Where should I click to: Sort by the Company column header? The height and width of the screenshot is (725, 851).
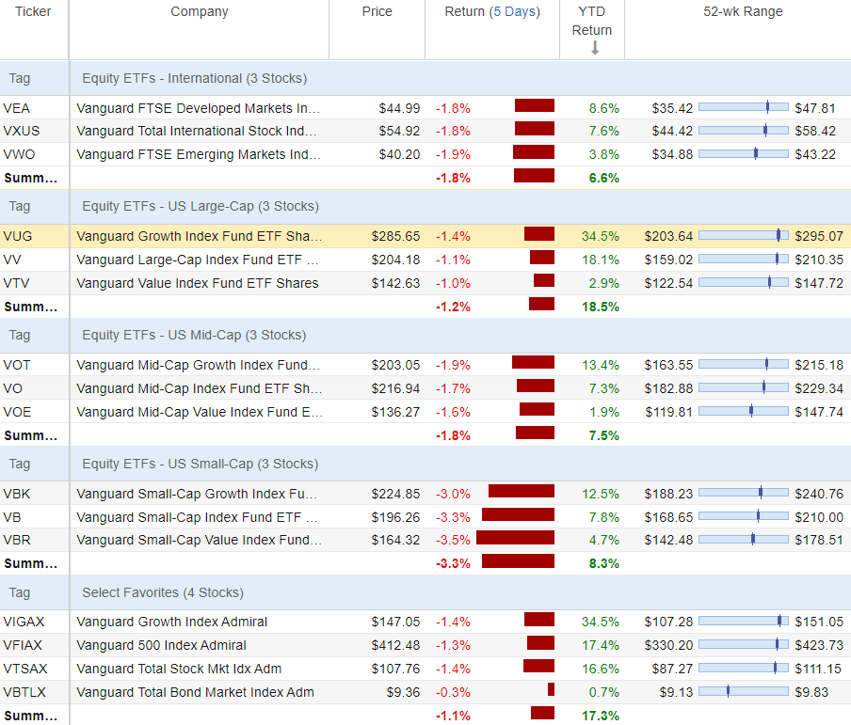click(x=200, y=11)
